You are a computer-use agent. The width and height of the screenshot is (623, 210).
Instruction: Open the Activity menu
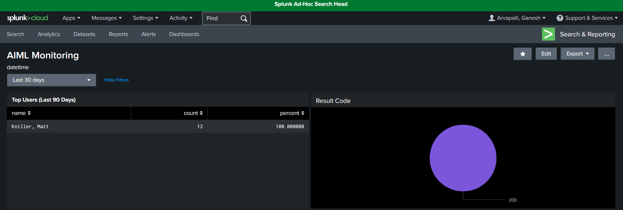[x=181, y=18]
